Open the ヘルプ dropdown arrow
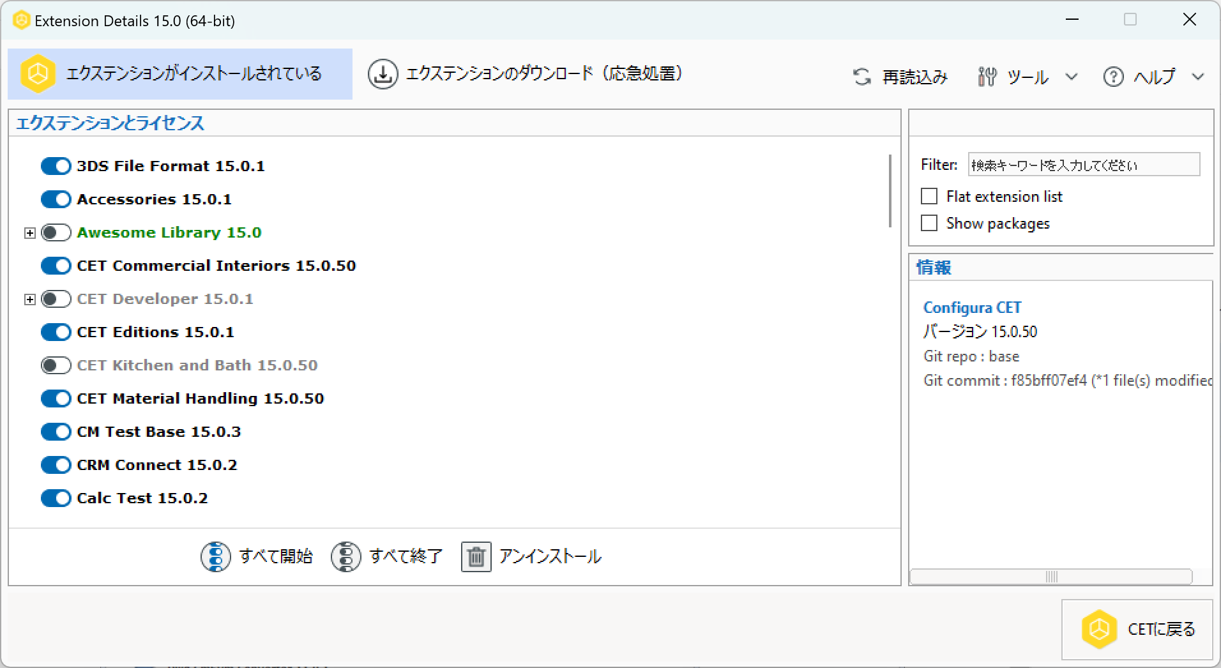Viewport: 1221px width, 668px height. 1198,77
